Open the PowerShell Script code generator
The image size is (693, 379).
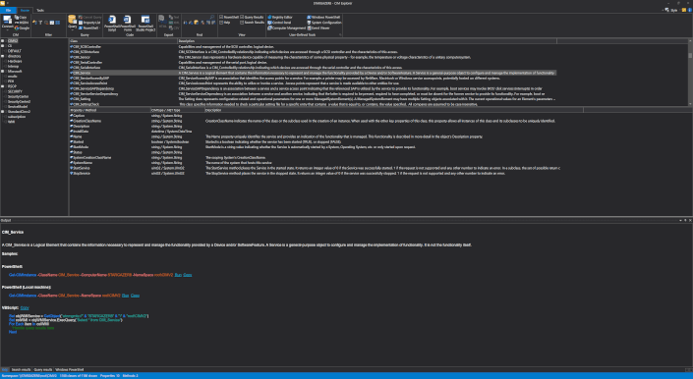(x=112, y=24)
